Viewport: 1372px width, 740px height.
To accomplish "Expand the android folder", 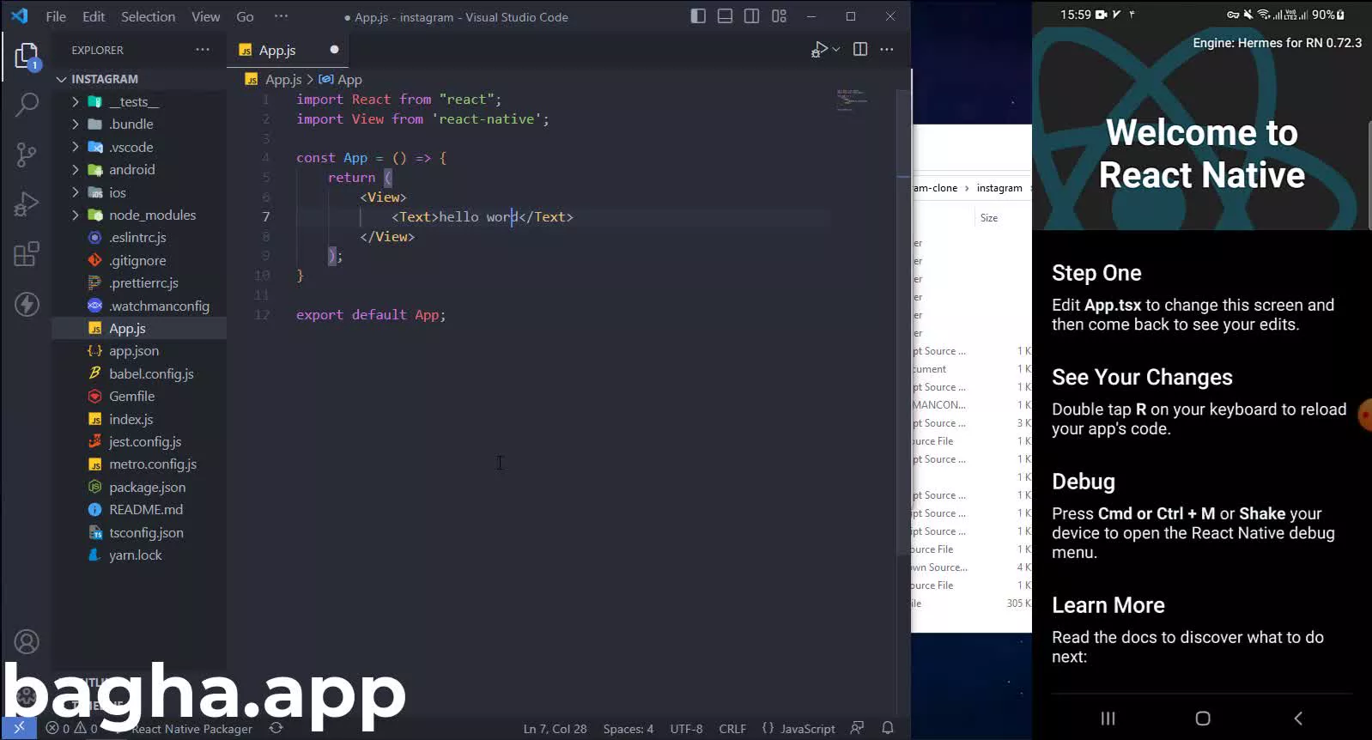I will point(139,169).
